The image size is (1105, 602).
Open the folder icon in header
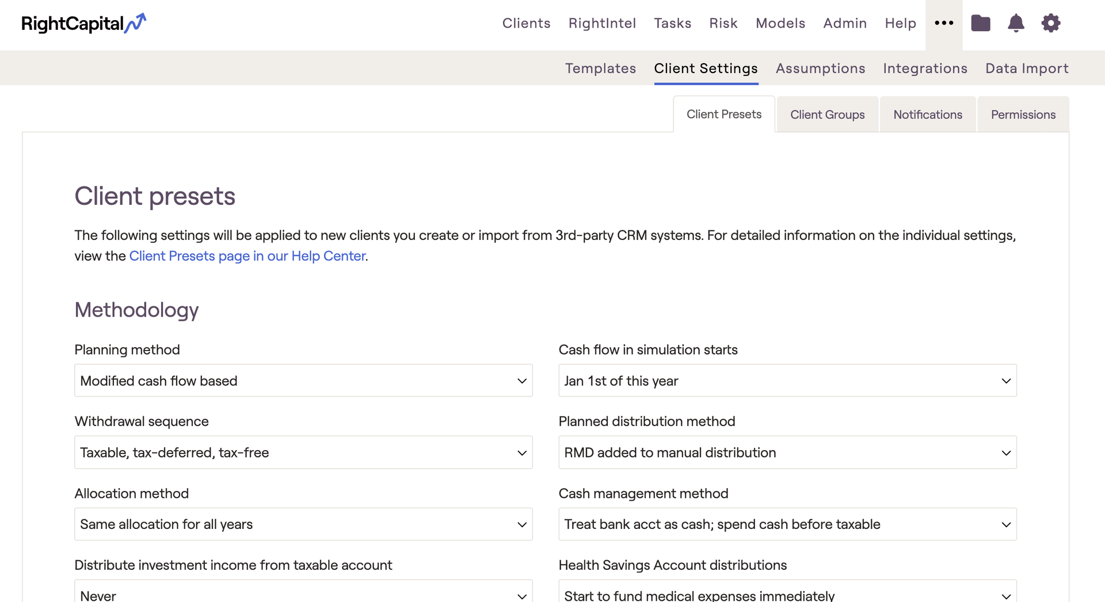[981, 23]
